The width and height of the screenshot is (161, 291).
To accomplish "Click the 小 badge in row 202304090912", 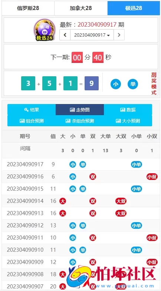I will 73,225.
